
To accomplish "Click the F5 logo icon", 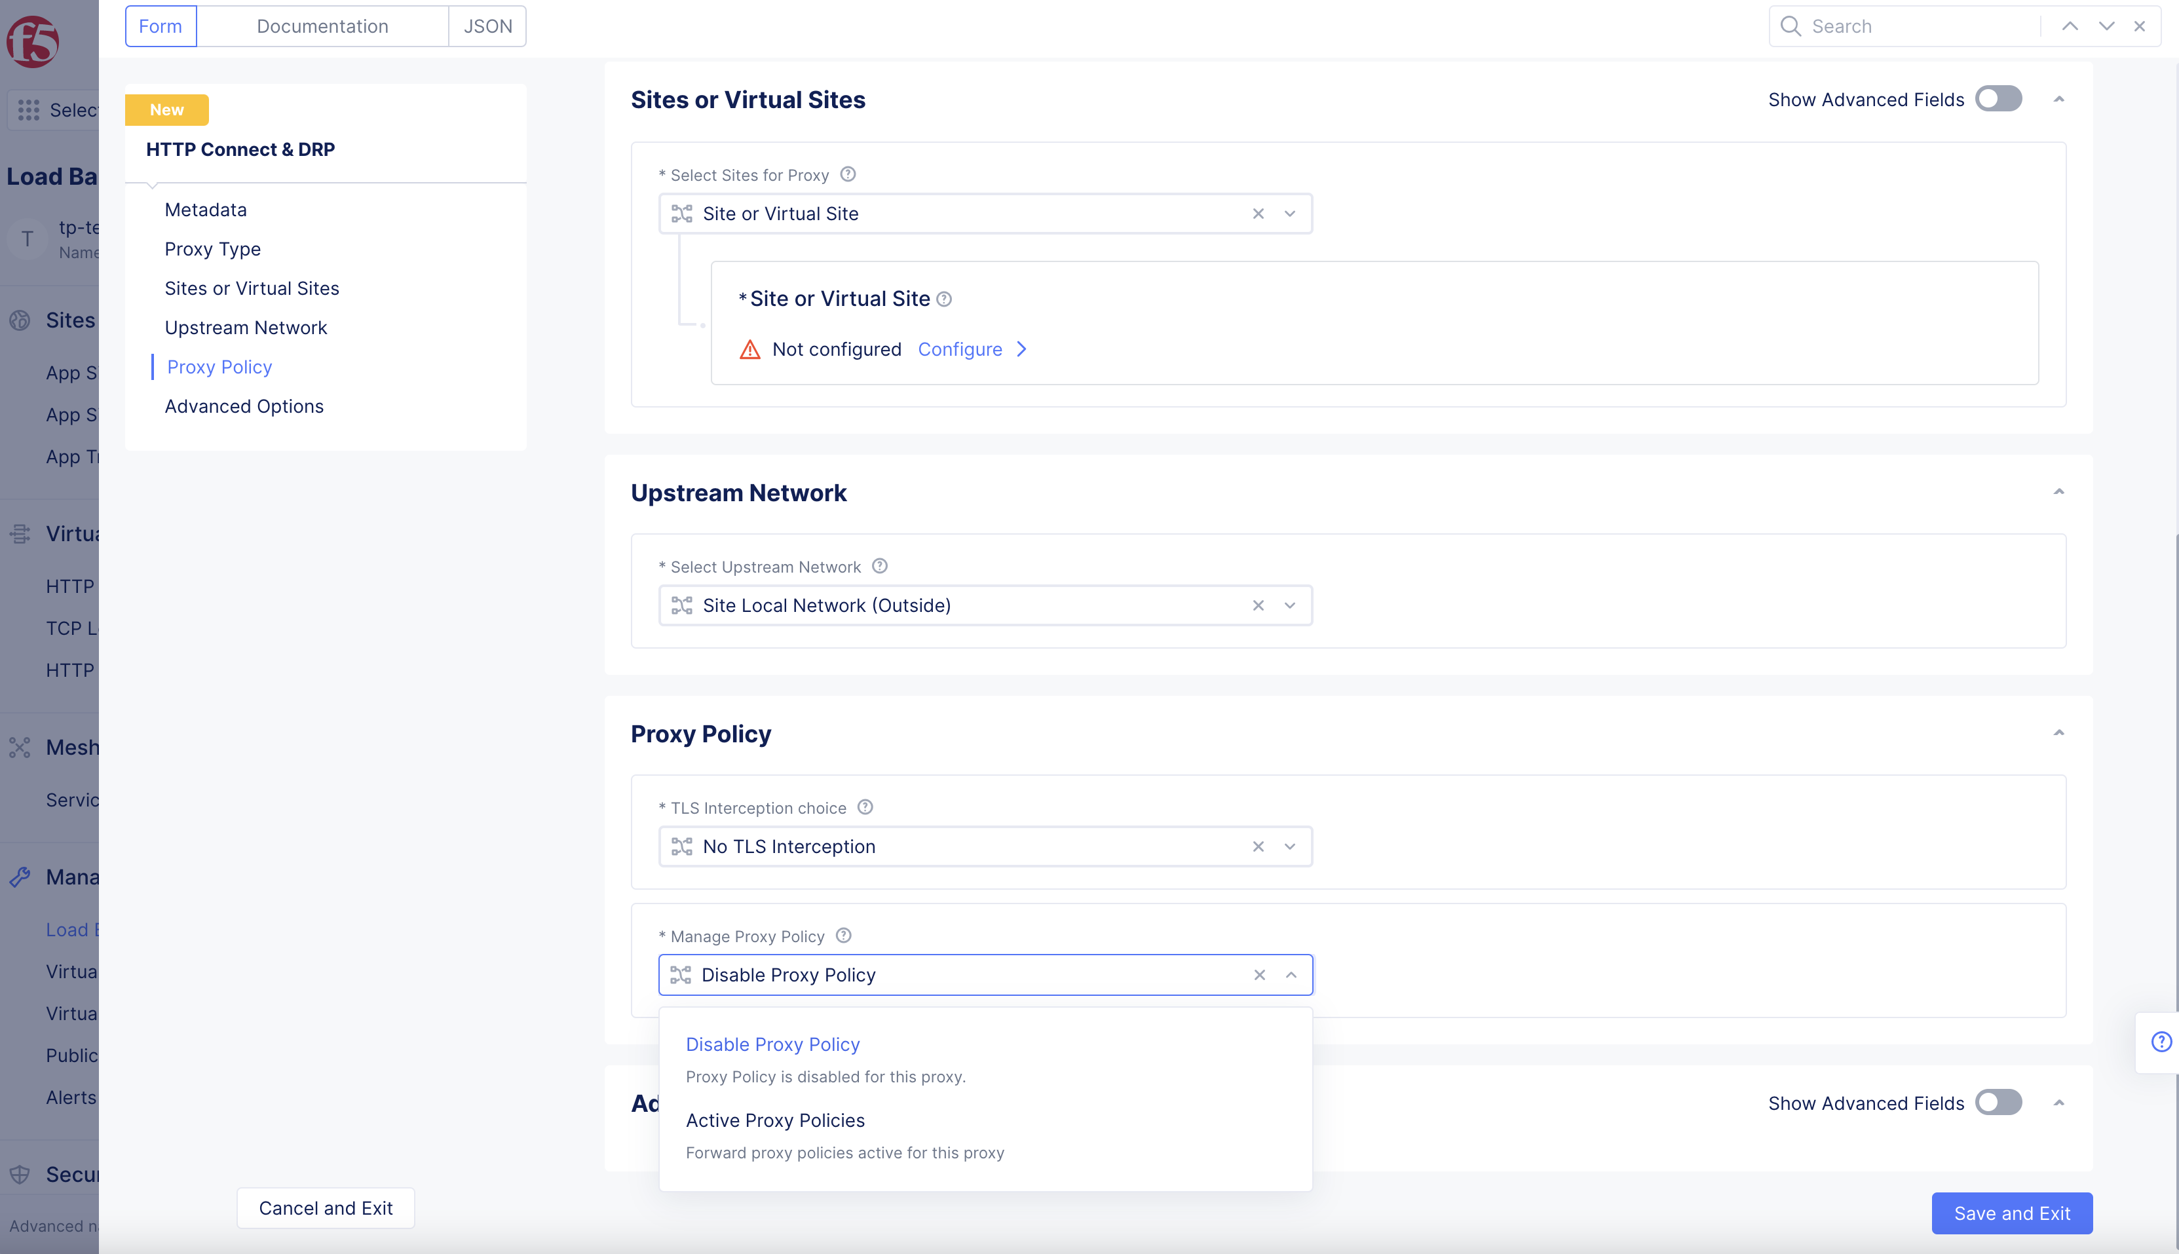I will [33, 41].
